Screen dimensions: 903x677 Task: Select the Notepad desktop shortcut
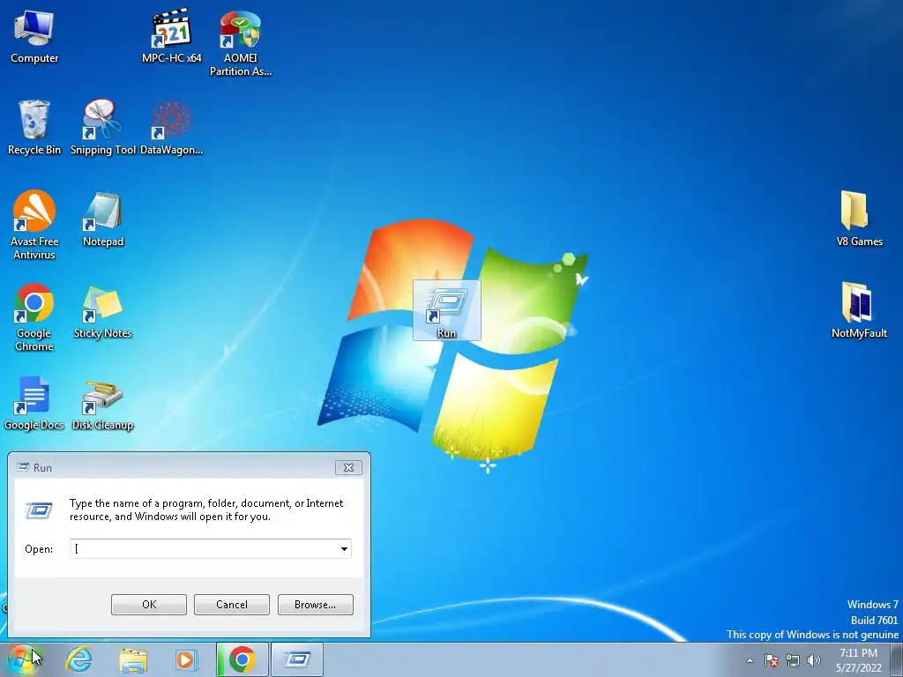(x=103, y=219)
